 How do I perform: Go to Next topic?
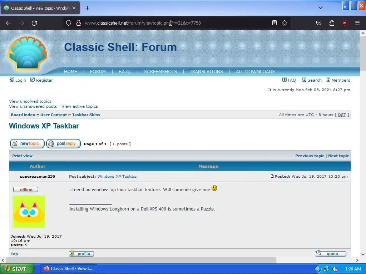point(338,156)
